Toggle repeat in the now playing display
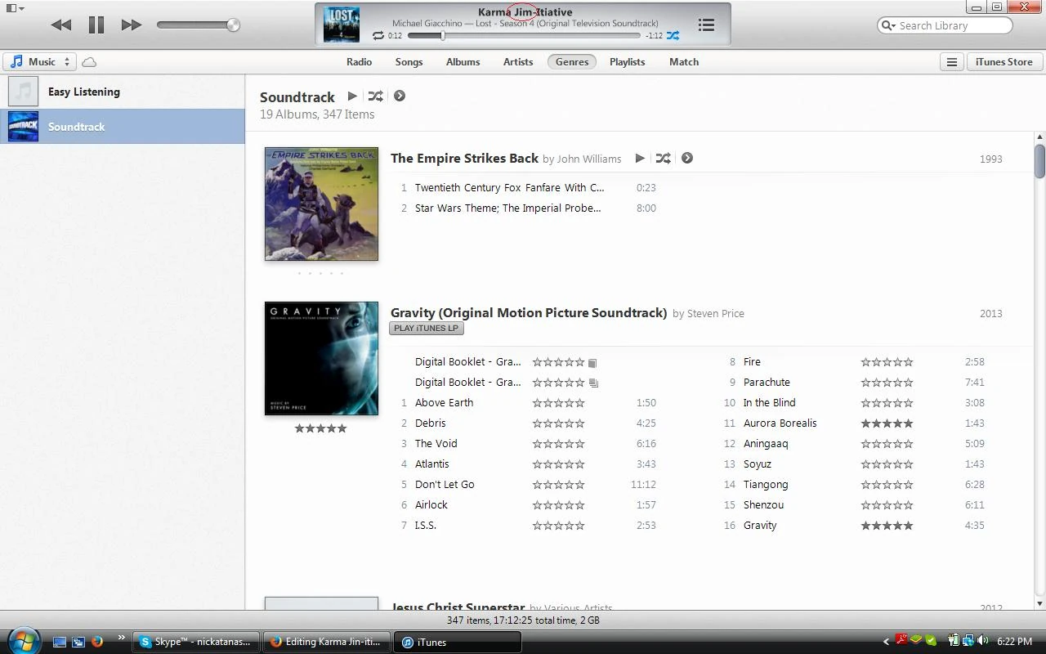 coord(378,36)
